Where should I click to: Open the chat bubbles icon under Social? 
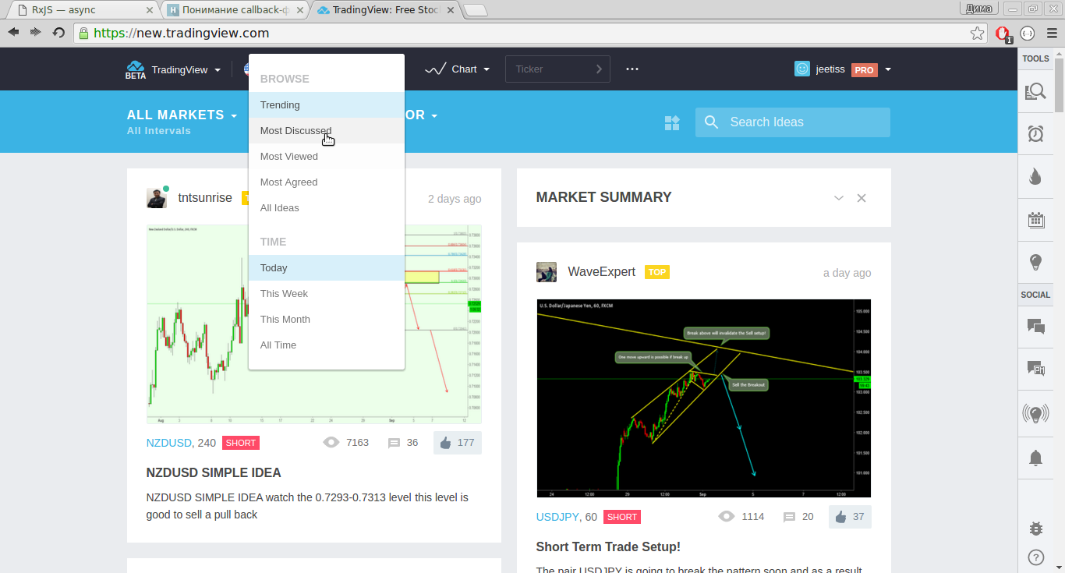click(1035, 327)
